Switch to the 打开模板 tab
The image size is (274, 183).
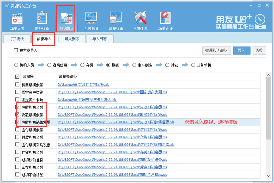coord(16,39)
